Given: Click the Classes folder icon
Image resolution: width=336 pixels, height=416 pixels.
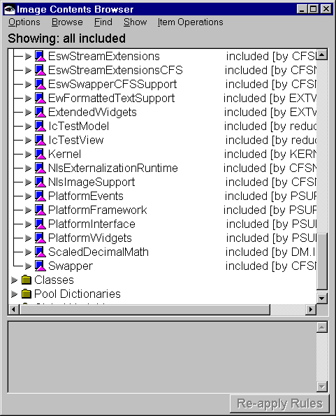Looking at the screenshot, I should (27, 280).
